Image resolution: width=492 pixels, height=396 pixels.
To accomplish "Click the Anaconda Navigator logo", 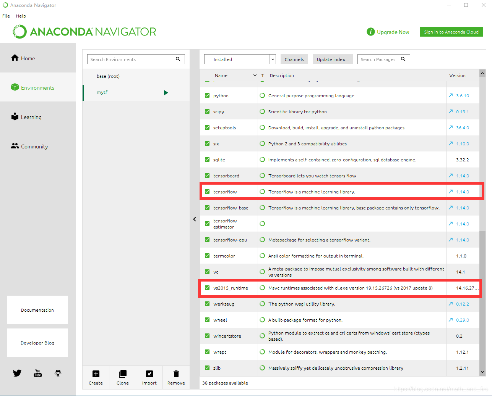I will (84, 32).
